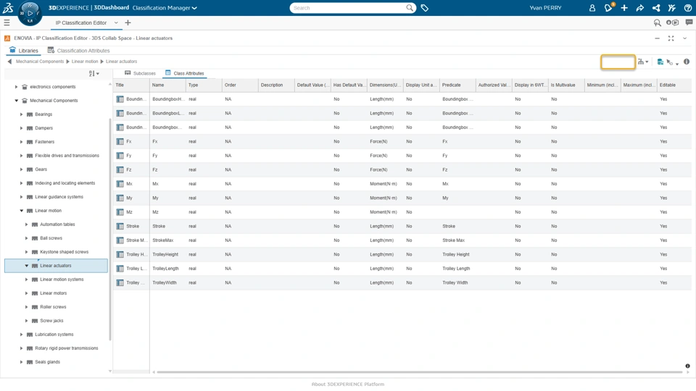Expand the Ball screws class
Screen dimensions: 696x391
pyautogui.click(x=26, y=238)
